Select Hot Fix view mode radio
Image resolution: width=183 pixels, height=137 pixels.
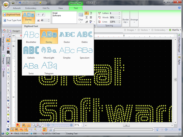170,30
